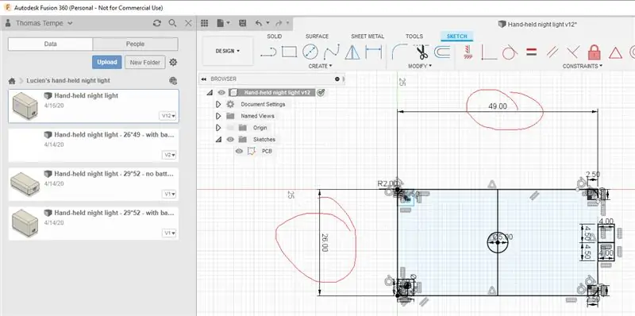Hide the PCB sketch with the eye icon

(x=239, y=151)
